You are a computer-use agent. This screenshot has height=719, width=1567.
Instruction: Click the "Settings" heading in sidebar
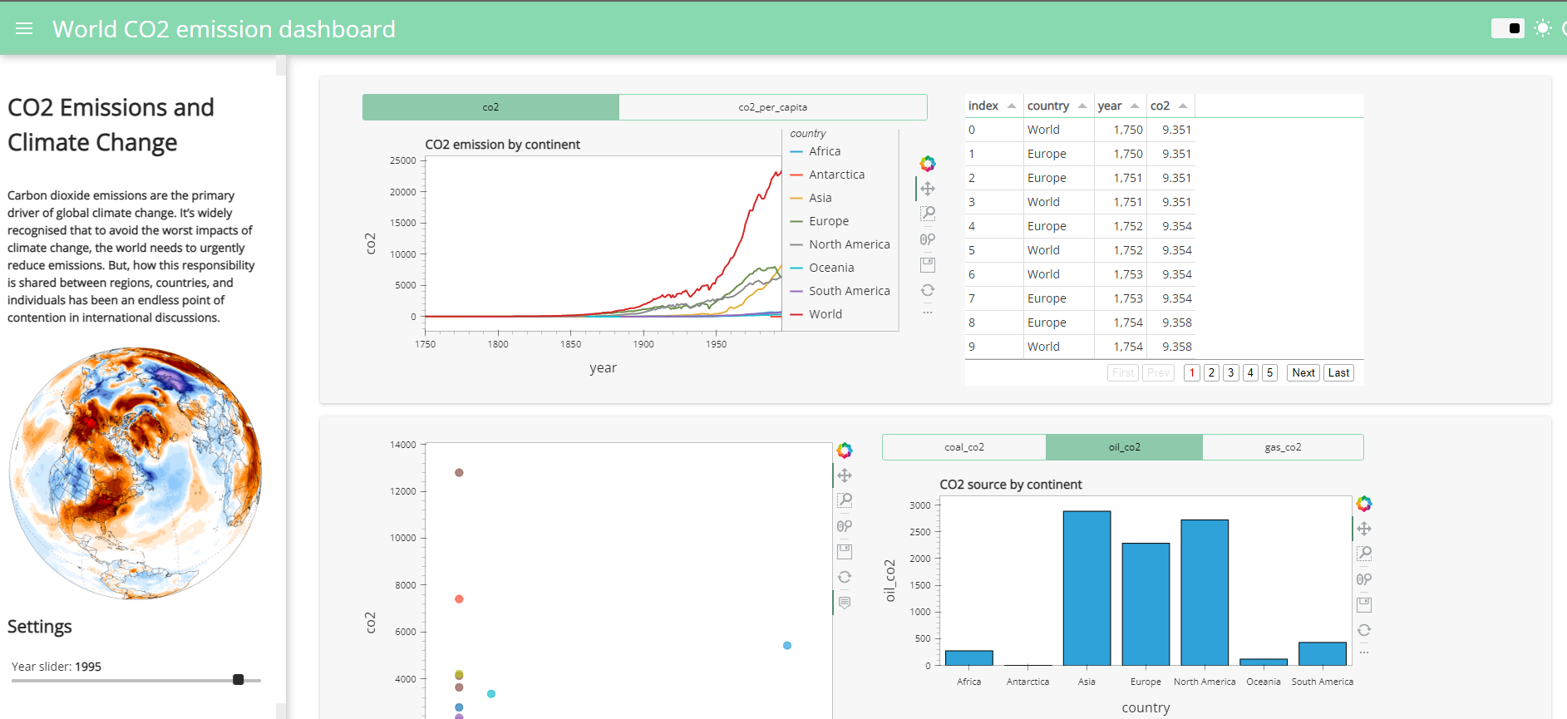40,627
